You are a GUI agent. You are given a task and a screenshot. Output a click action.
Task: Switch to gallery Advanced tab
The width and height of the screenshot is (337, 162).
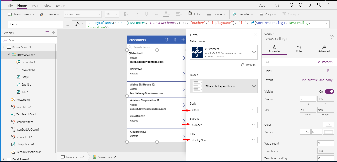tap(324, 49)
